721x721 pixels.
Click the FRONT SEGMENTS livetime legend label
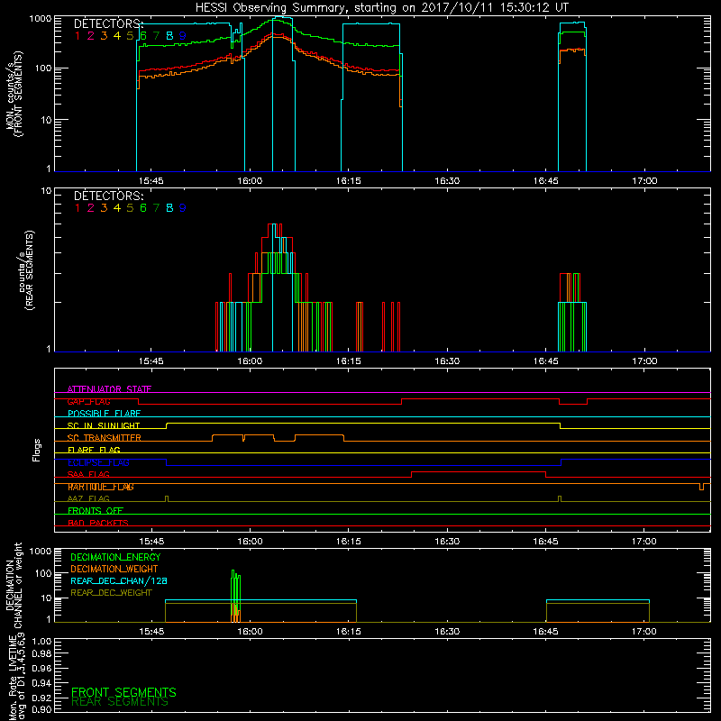click(123, 692)
